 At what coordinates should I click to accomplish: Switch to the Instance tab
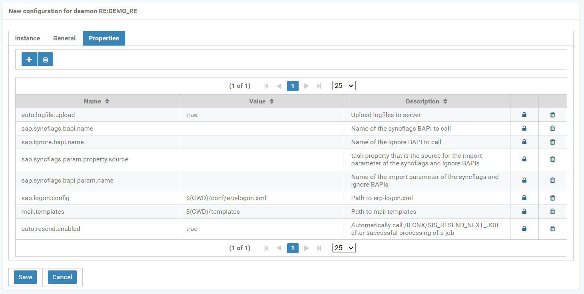point(28,38)
